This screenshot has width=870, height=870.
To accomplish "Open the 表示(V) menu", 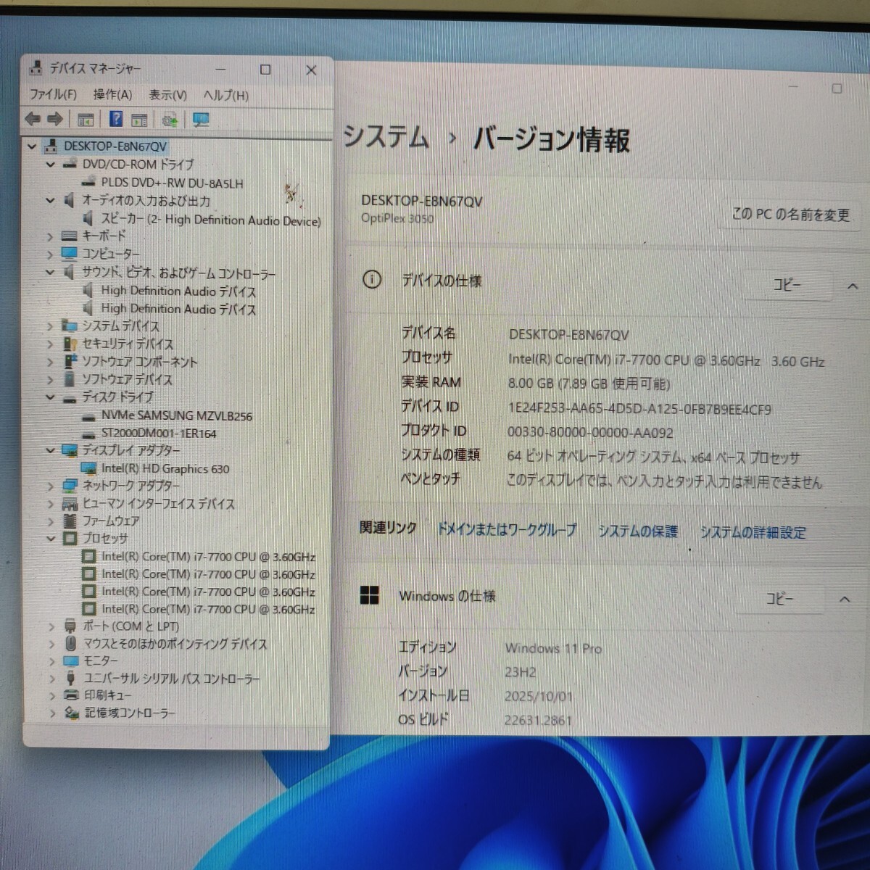I will 168,96.
